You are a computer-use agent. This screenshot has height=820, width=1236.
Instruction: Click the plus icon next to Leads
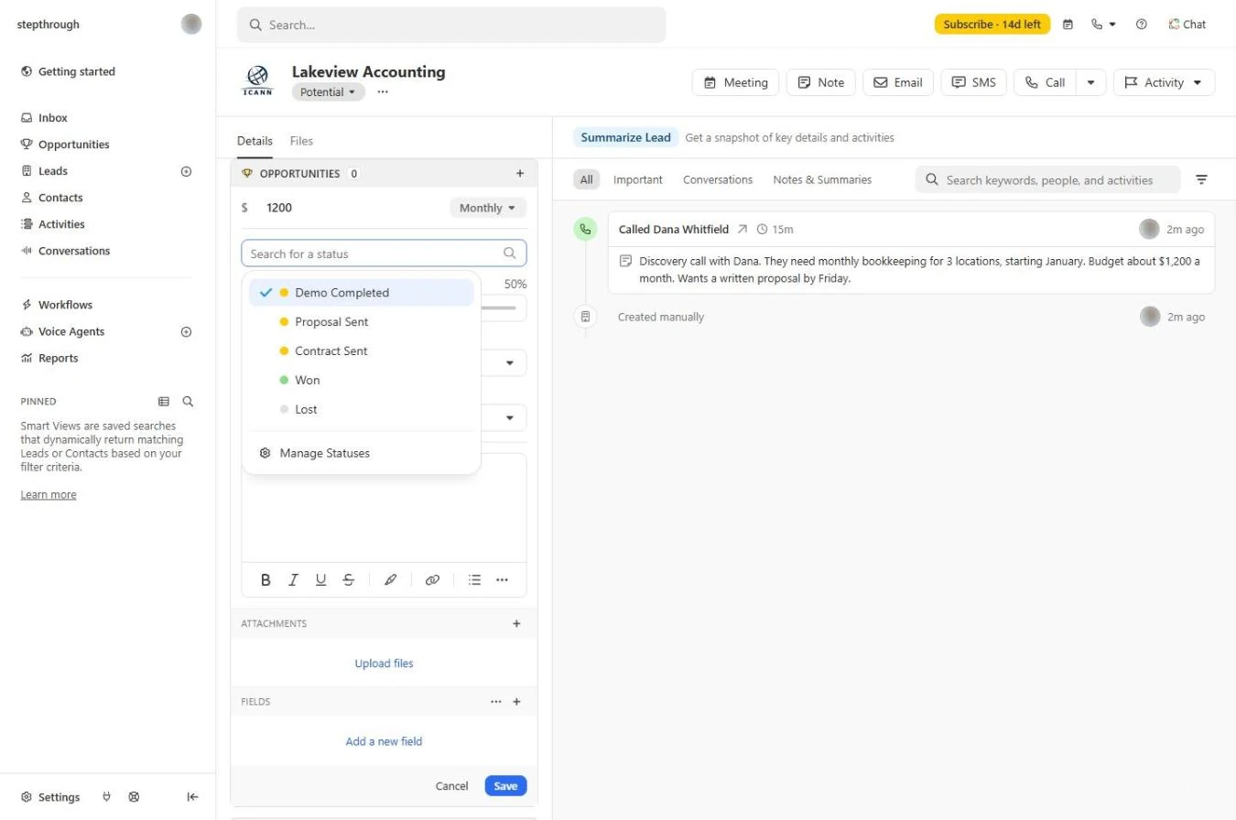(187, 171)
